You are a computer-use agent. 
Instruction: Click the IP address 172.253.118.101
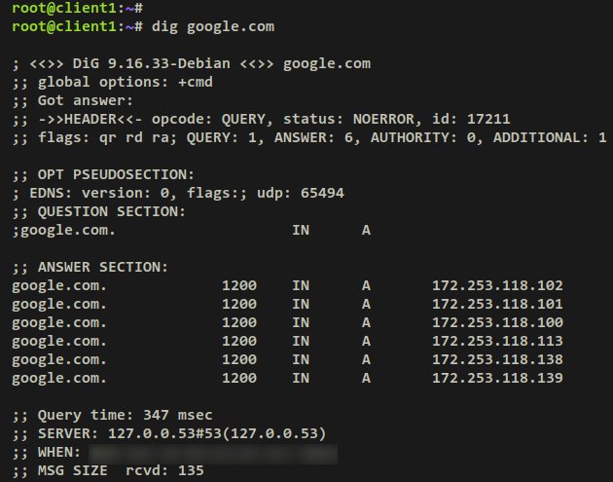pyautogui.click(x=497, y=304)
